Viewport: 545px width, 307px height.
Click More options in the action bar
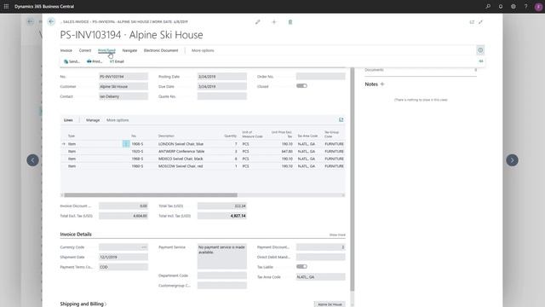203,50
